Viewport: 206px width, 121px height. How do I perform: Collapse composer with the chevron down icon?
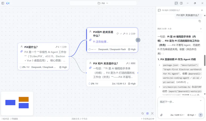pyautogui.click(x=201, y=101)
